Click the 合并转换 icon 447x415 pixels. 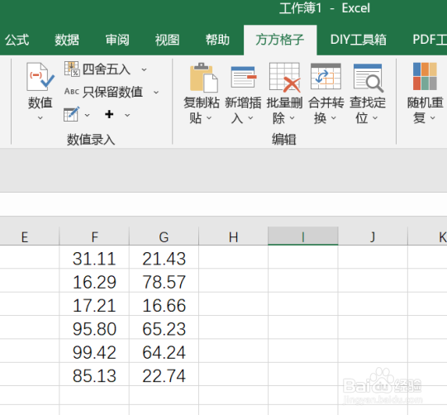[x=326, y=76]
